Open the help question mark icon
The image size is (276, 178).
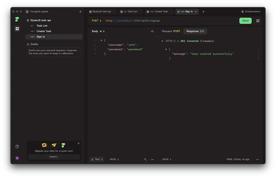[17, 146]
